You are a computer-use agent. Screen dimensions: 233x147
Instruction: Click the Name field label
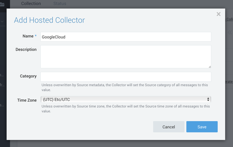click(28, 36)
